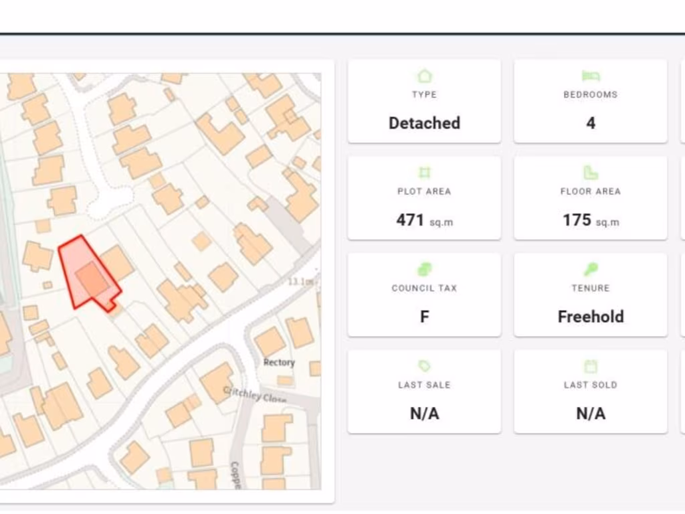This screenshot has height=514, width=685.
Task: Click the Last Sold N/A value
Action: pyautogui.click(x=591, y=414)
